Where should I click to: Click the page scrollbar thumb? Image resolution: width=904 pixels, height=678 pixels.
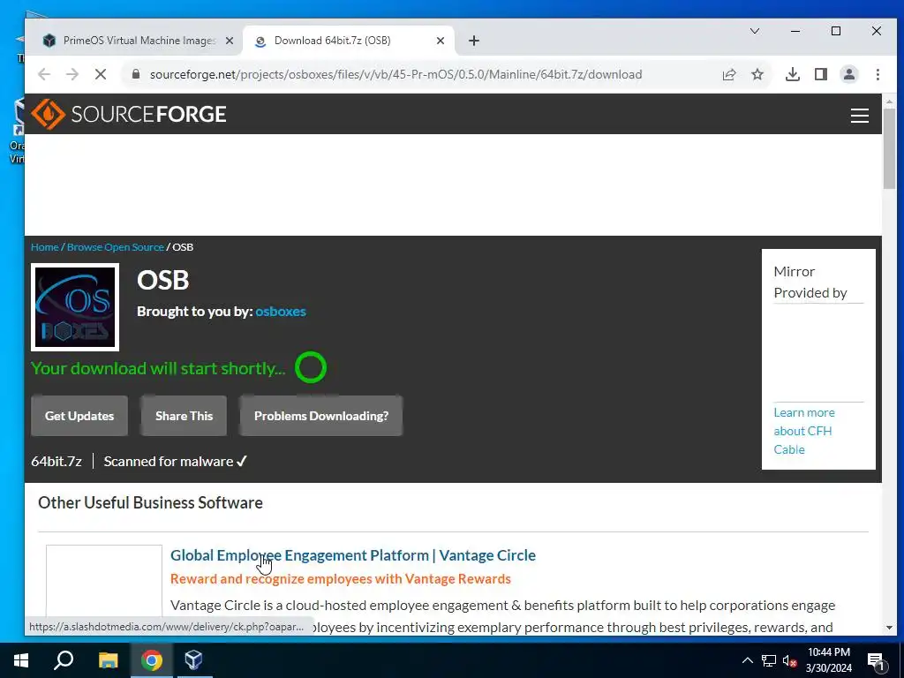(x=889, y=148)
